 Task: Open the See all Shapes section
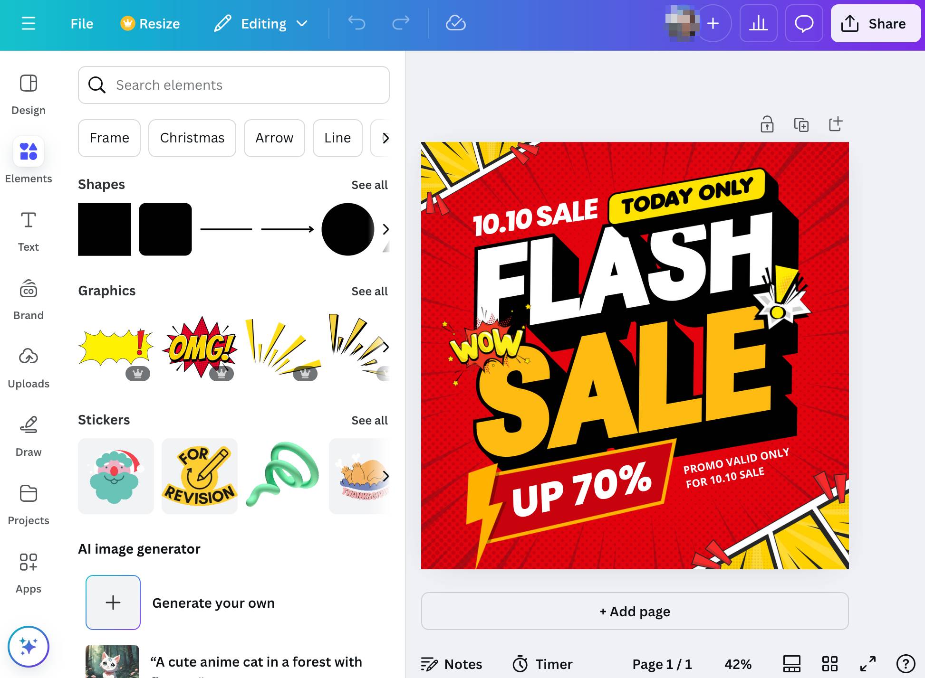pos(369,185)
